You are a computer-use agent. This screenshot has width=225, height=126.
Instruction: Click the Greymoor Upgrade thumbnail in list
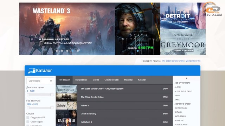pos(66,89)
